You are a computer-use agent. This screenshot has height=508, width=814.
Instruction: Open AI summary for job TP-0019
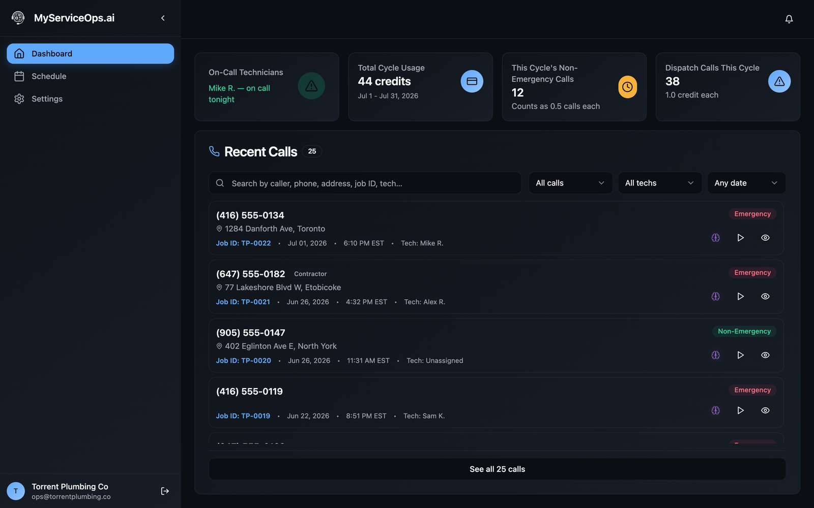click(716, 410)
